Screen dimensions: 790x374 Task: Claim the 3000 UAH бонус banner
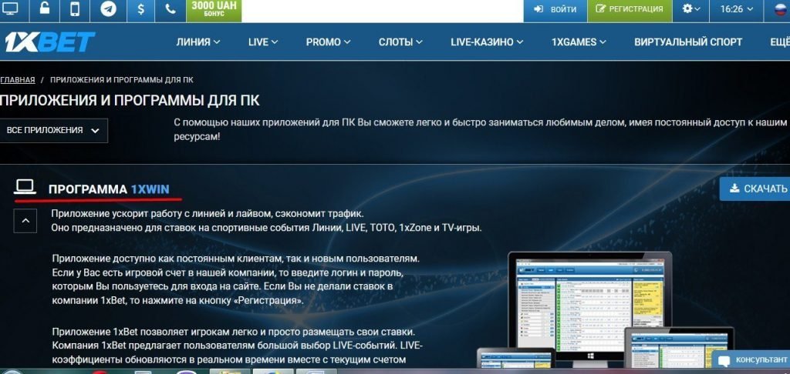pyautogui.click(x=214, y=10)
